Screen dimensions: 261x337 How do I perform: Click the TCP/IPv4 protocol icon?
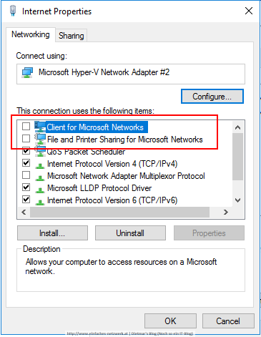click(x=39, y=165)
